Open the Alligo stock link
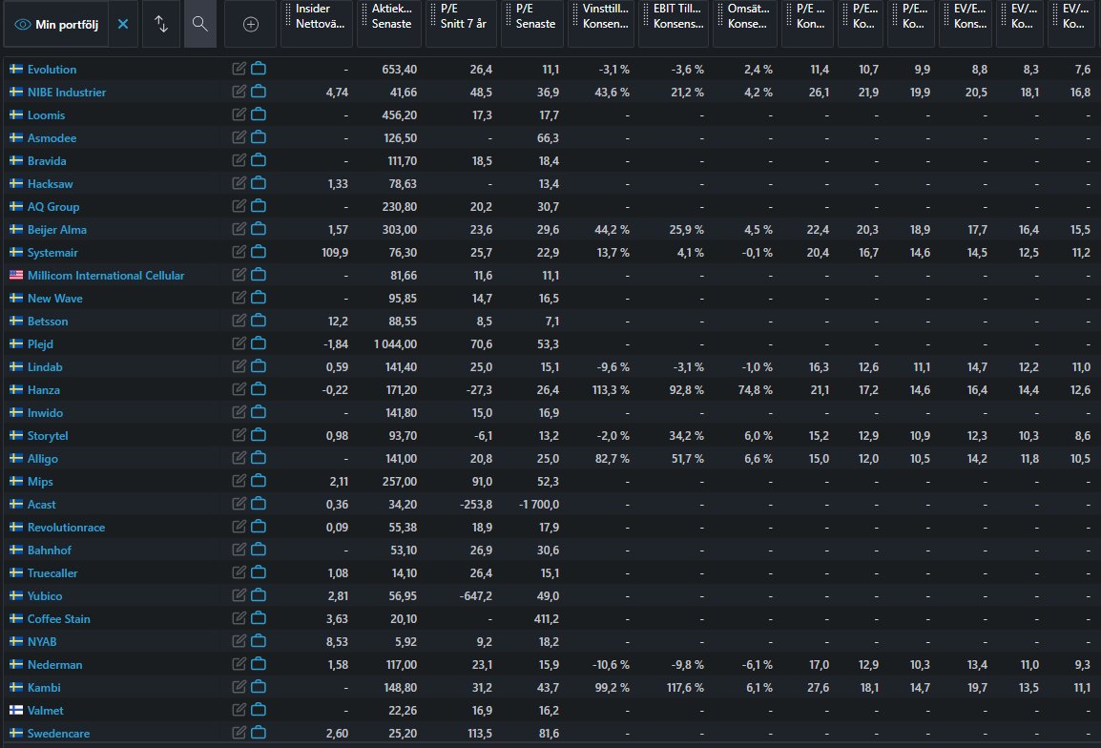The image size is (1101, 748). point(42,459)
